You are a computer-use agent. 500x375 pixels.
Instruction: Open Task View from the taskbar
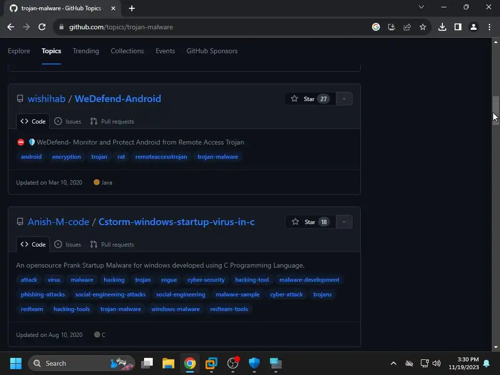click(147, 363)
